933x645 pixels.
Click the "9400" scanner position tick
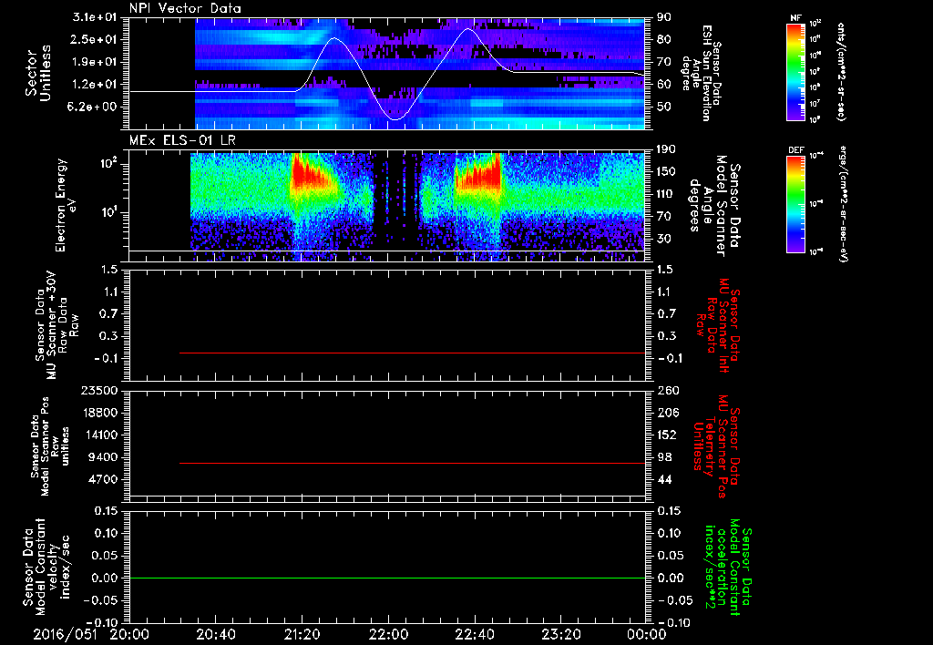click(x=103, y=457)
